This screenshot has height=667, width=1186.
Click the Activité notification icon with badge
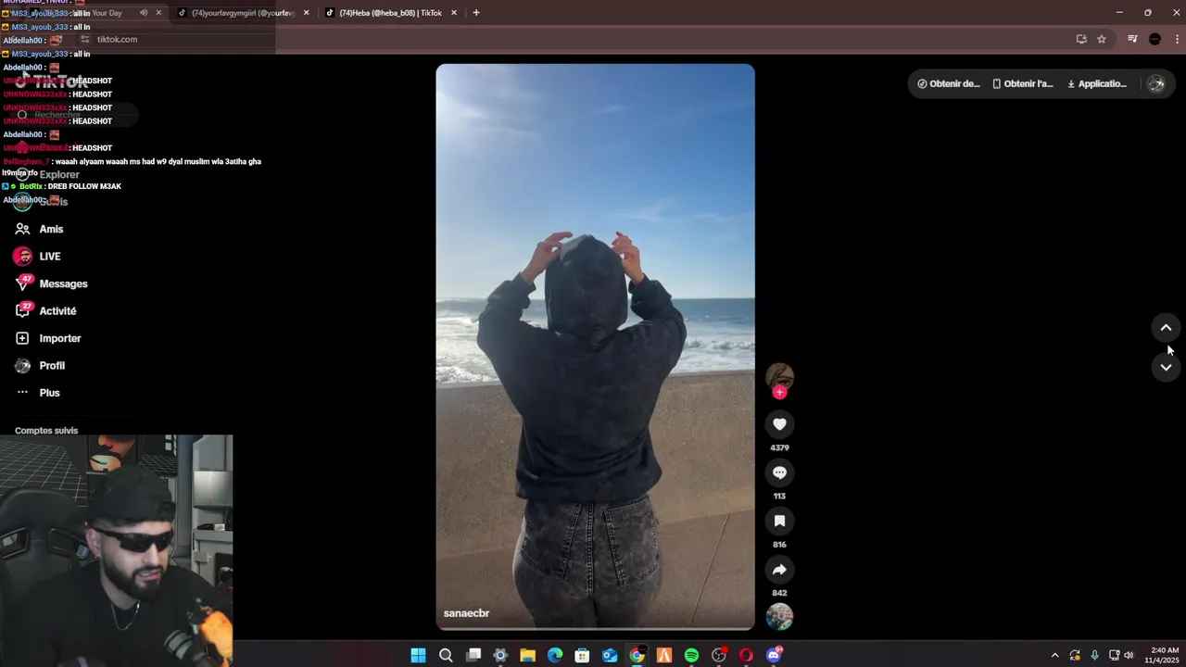(23, 310)
